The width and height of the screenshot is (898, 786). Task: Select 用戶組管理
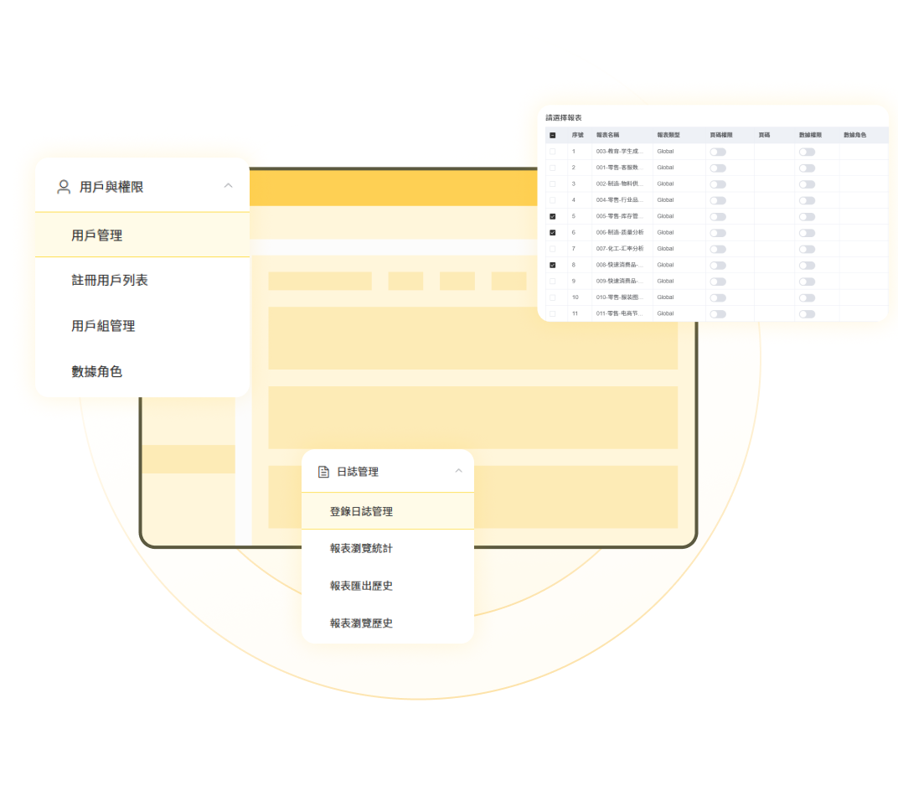(x=103, y=326)
